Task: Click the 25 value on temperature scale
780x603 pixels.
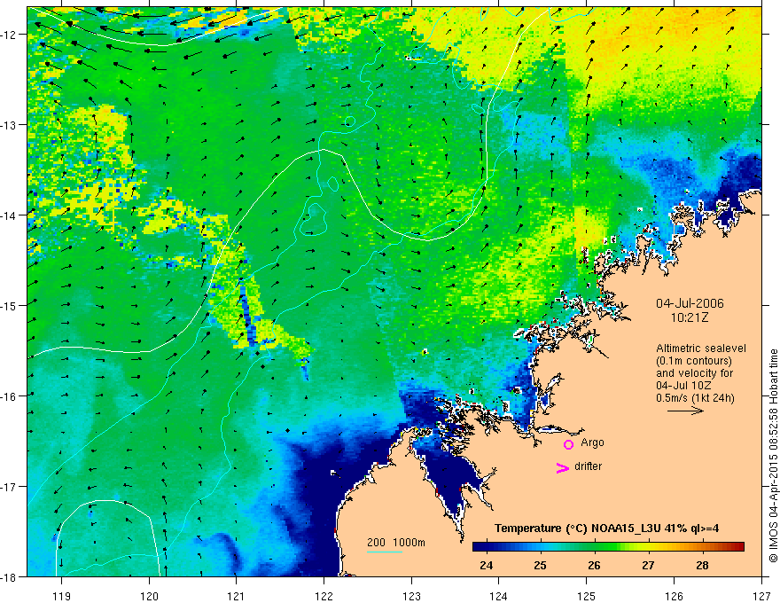Action: click(540, 565)
